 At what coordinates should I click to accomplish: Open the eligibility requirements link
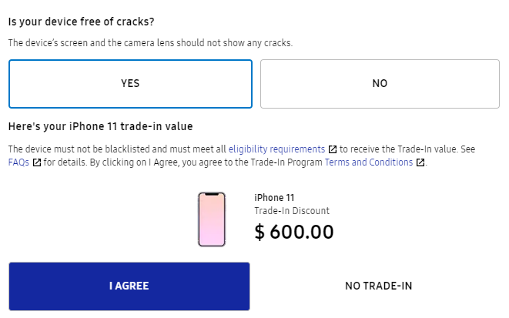tap(276, 149)
